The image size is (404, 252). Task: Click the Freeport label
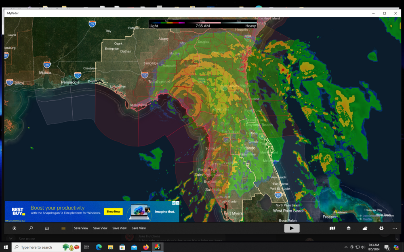330,217
